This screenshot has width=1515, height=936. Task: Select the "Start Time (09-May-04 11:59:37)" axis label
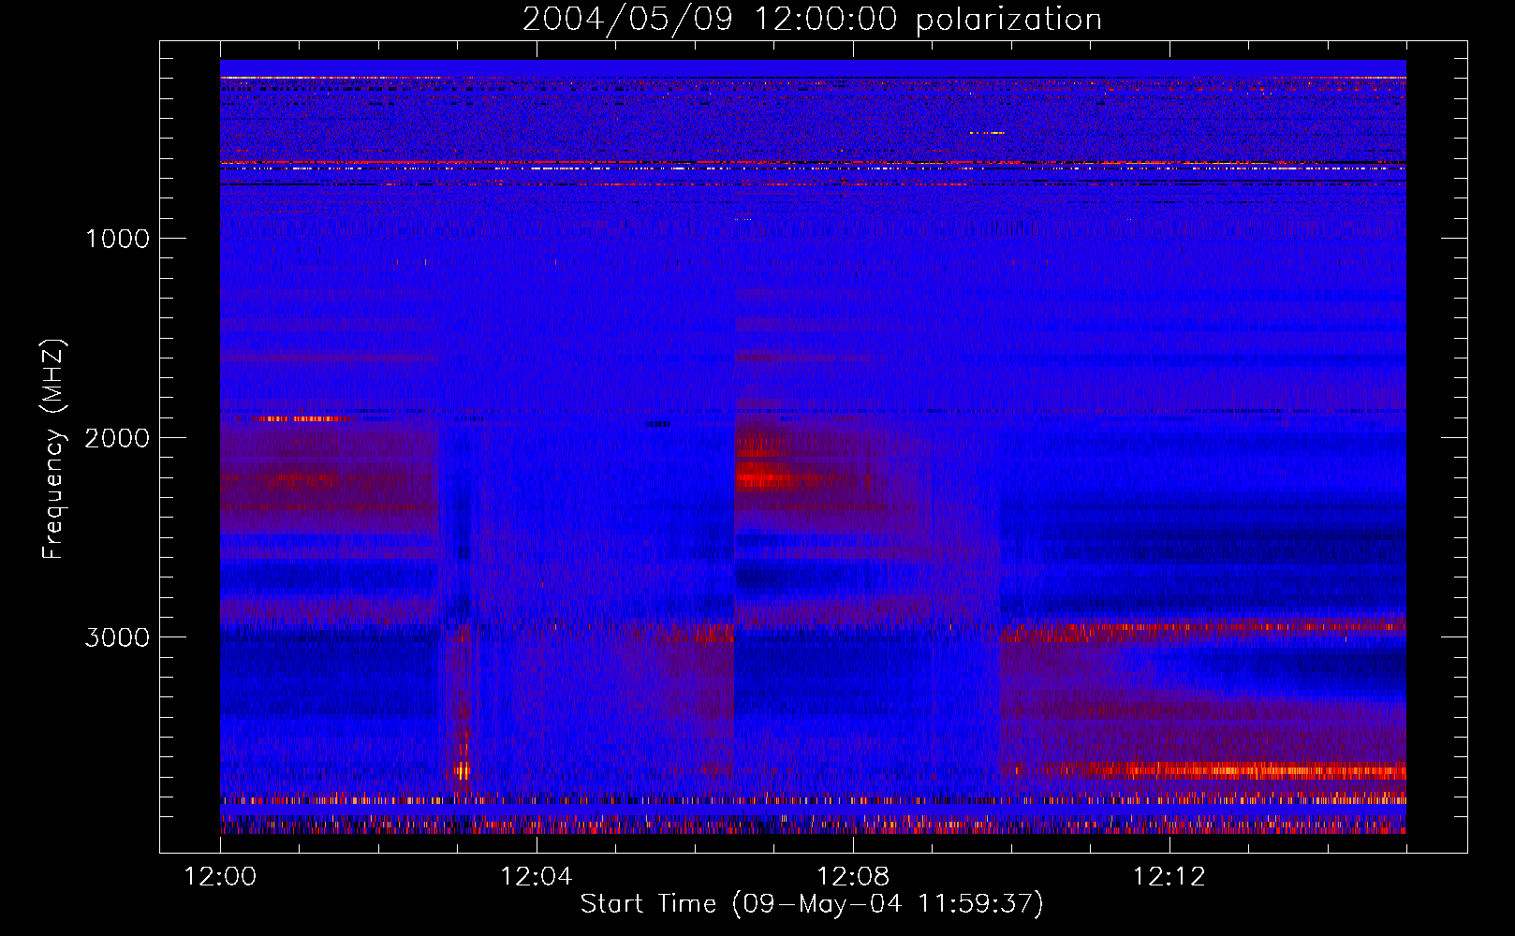812,904
